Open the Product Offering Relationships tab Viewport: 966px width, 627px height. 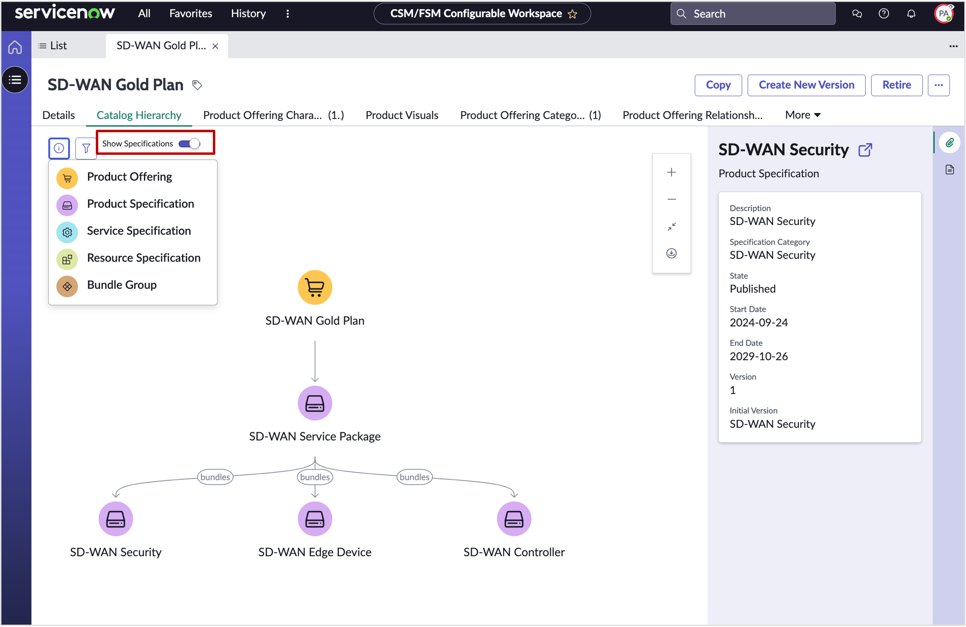tap(692, 115)
